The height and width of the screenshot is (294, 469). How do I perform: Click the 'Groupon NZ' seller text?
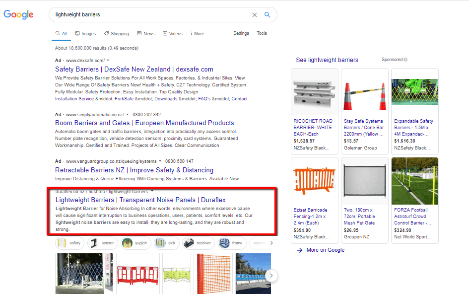(x=356, y=237)
